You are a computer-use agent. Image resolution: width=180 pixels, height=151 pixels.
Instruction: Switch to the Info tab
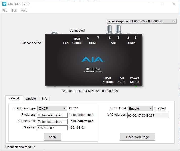pos(44,98)
